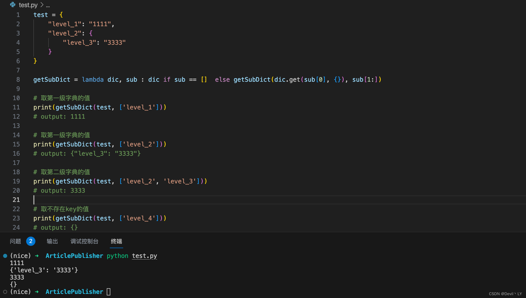Click the blue command status dot
526x298 pixels.
coord(5,256)
